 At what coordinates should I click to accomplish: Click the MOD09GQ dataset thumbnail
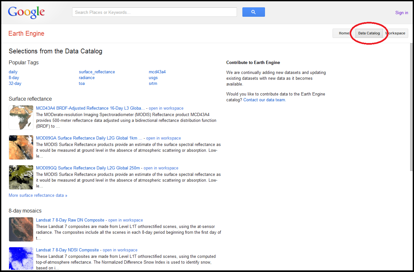pyautogui.click(x=21, y=177)
